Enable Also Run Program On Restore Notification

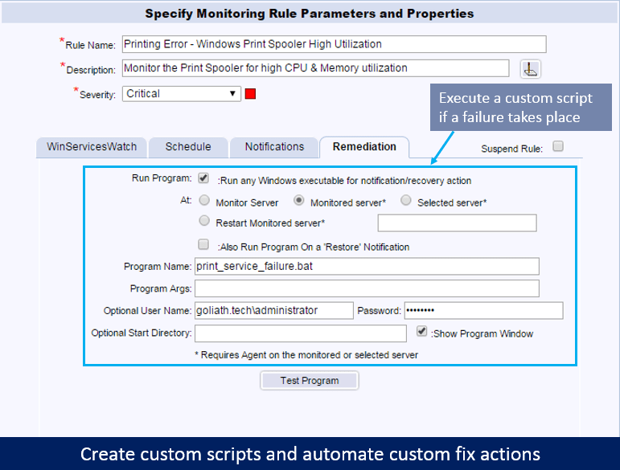pyautogui.click(x=203, y=244)
